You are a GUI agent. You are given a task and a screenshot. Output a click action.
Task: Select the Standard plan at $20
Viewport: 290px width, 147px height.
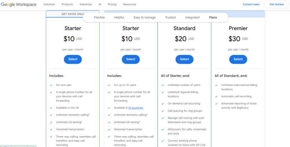pos(184,59)
